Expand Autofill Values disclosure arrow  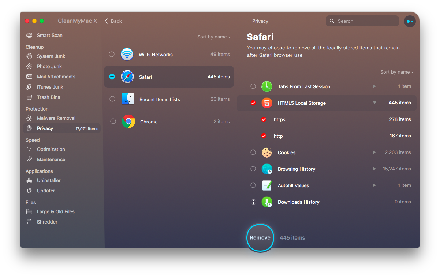[374, 185]
